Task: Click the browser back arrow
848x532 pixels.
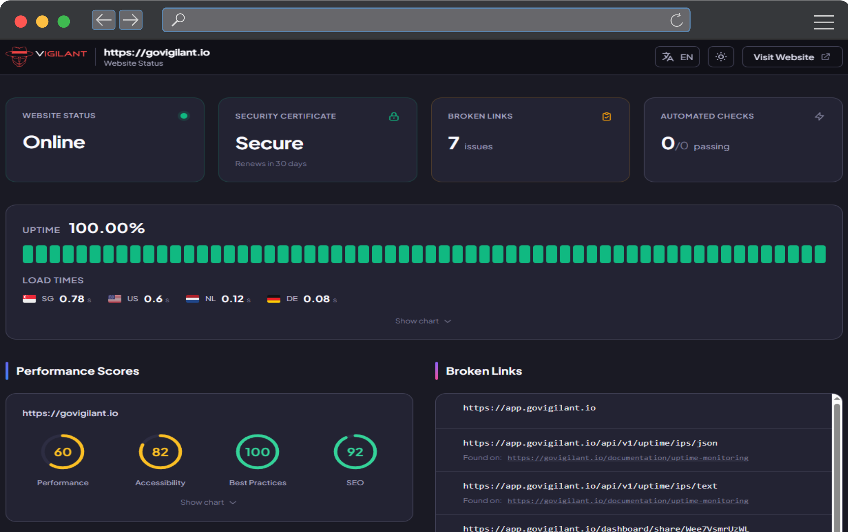Action: 103,20
